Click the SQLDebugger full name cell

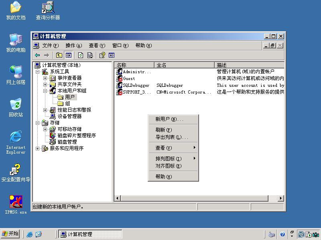click(x=170, y=86)
